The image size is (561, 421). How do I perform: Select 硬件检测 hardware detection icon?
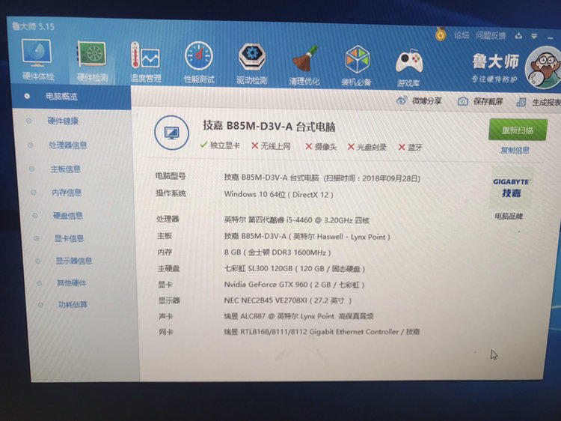(x=92, y=55)
